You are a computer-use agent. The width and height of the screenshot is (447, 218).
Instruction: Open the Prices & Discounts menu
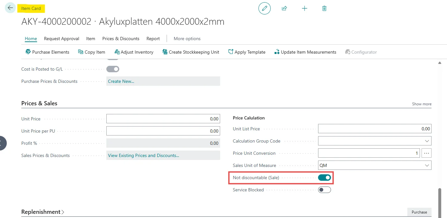121,39
